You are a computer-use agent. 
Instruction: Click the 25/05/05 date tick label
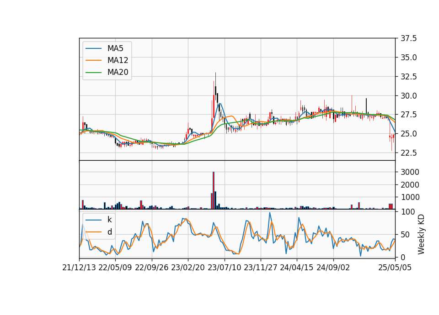coord(395,268)
